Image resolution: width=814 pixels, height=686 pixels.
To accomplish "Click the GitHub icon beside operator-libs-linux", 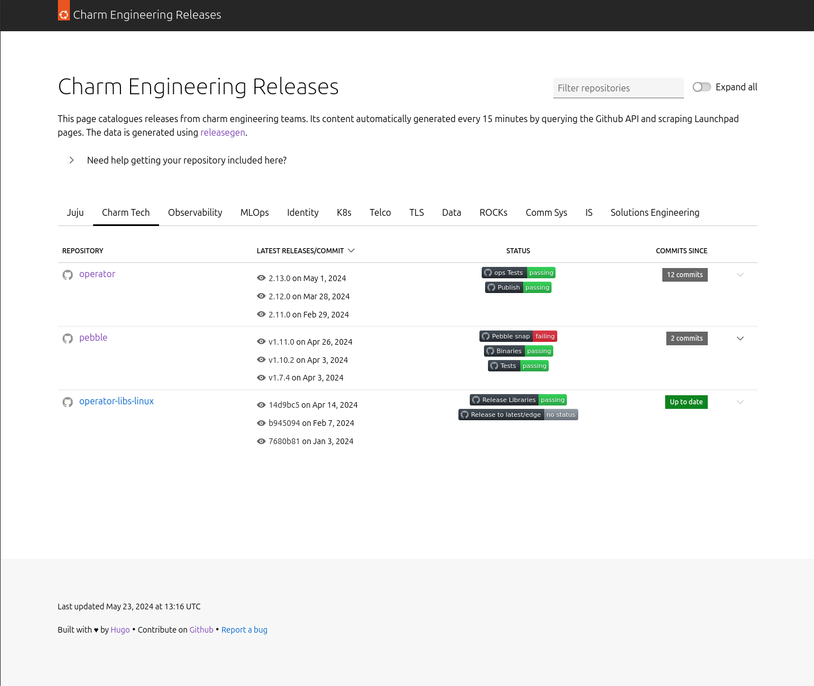I will [68, 402].
